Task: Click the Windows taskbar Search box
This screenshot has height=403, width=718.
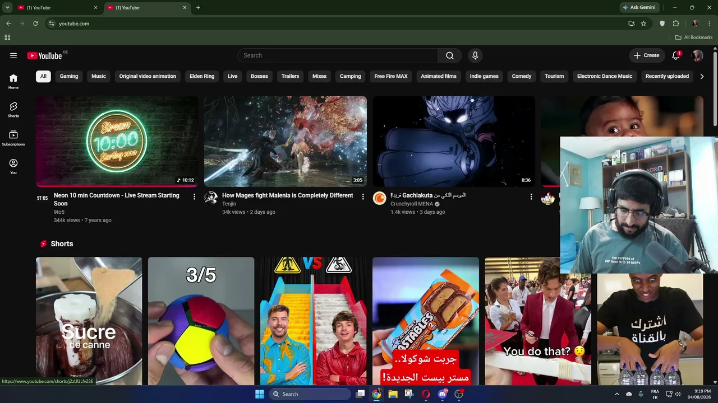Action: point(310,394)
